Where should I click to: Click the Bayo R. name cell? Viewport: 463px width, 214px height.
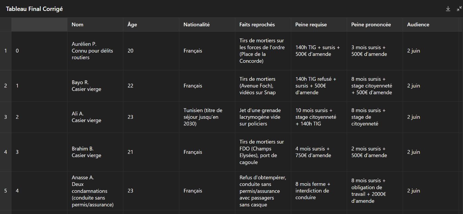95,86
